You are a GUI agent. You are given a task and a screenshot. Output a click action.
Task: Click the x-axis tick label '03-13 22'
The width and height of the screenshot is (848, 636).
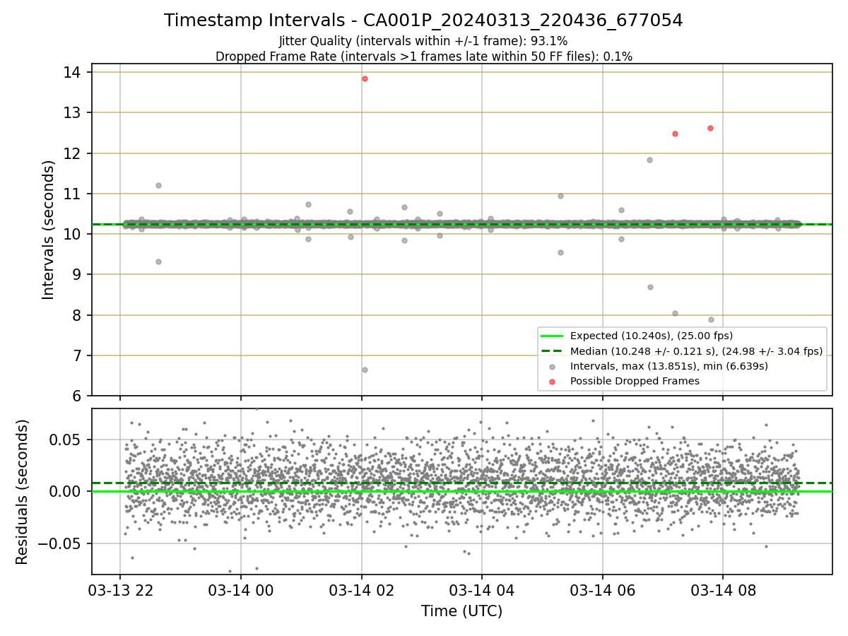120,590
